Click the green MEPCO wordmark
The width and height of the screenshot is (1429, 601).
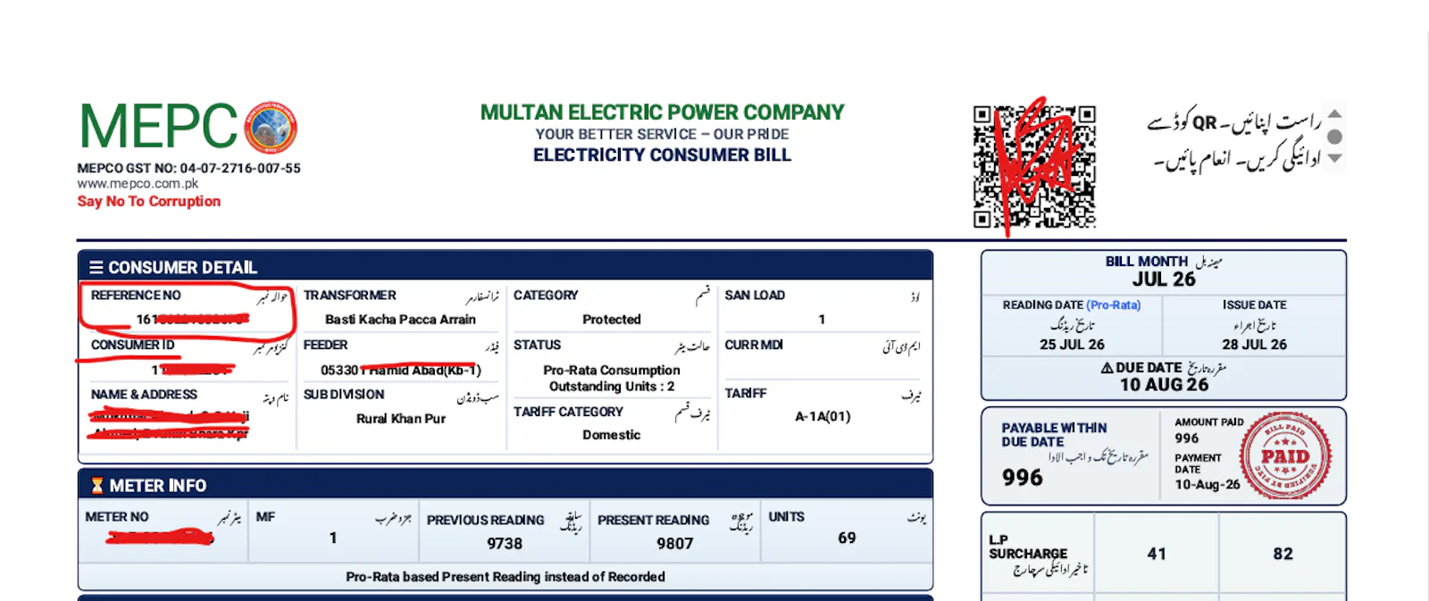(x=158, y=127)
